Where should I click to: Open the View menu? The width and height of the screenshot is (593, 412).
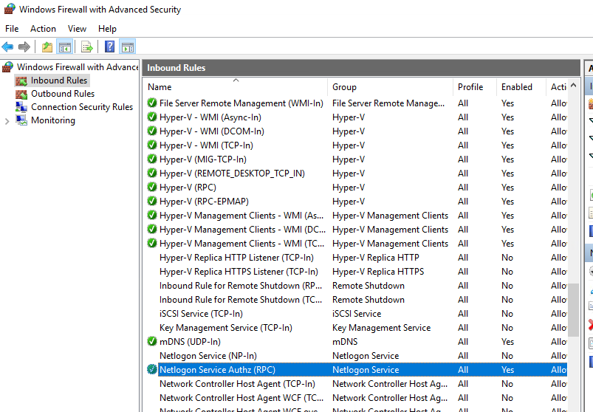tap(77, 29)
